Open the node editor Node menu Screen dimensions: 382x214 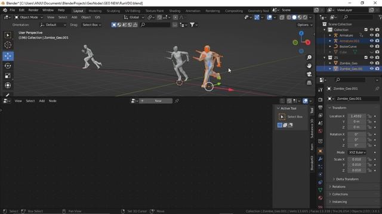(53, 101)
